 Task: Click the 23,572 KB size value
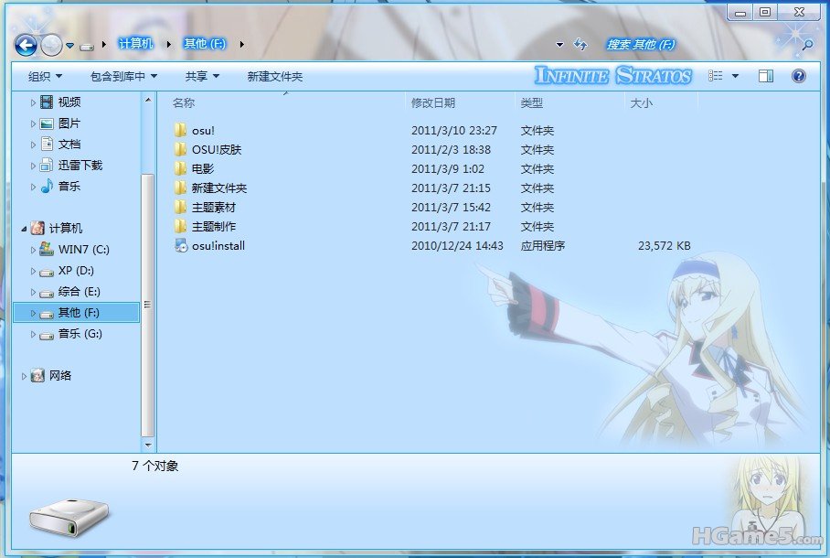[x=665, y=246]
